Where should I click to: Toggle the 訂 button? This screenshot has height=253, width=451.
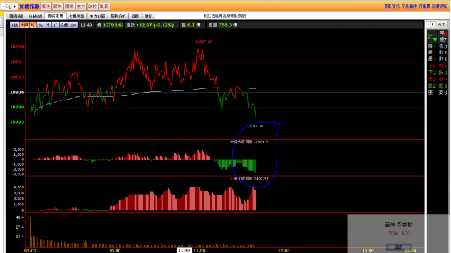tap(55, 25)
